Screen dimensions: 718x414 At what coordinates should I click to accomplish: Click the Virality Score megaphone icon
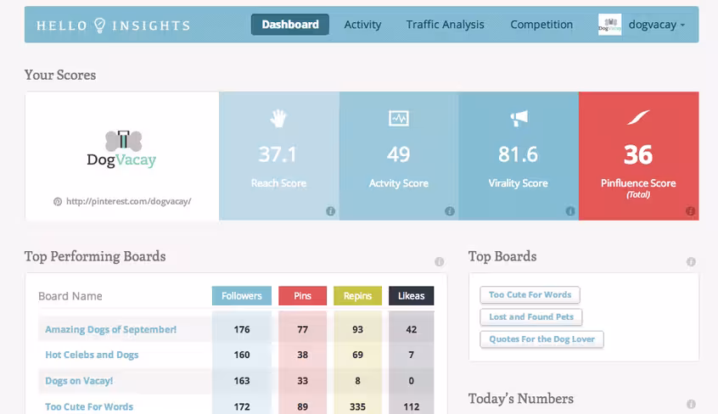(x=519, y=118)
